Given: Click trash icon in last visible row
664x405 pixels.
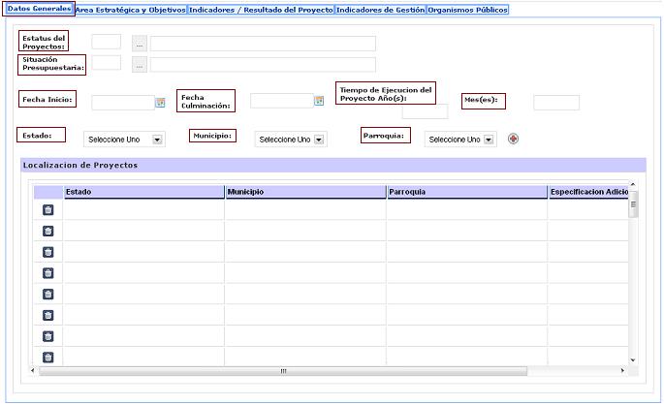Looking at the screenshot, I should point(47,357).
